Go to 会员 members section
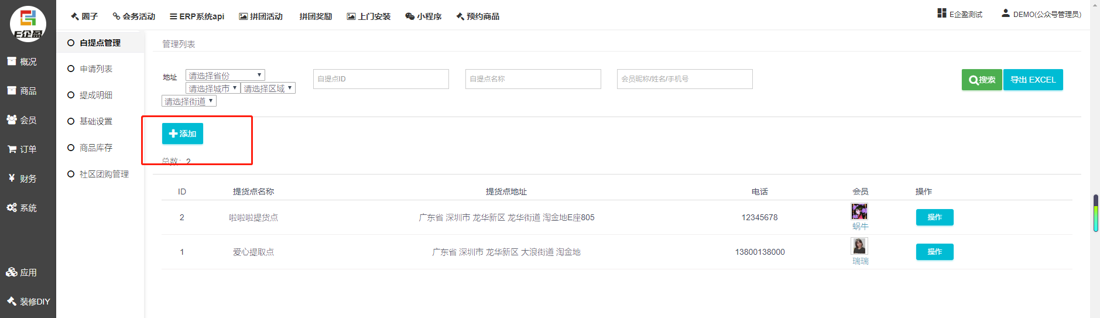 point(22,120)
